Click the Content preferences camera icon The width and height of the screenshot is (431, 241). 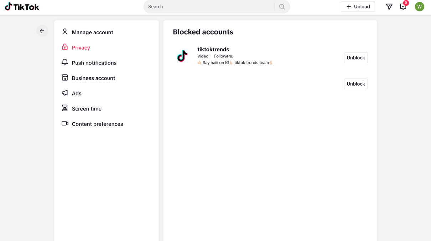tap(64, 123)
